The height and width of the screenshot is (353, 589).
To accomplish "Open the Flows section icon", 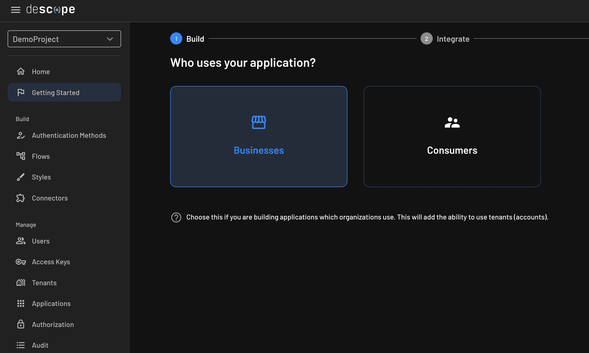I will click(21, 156).
